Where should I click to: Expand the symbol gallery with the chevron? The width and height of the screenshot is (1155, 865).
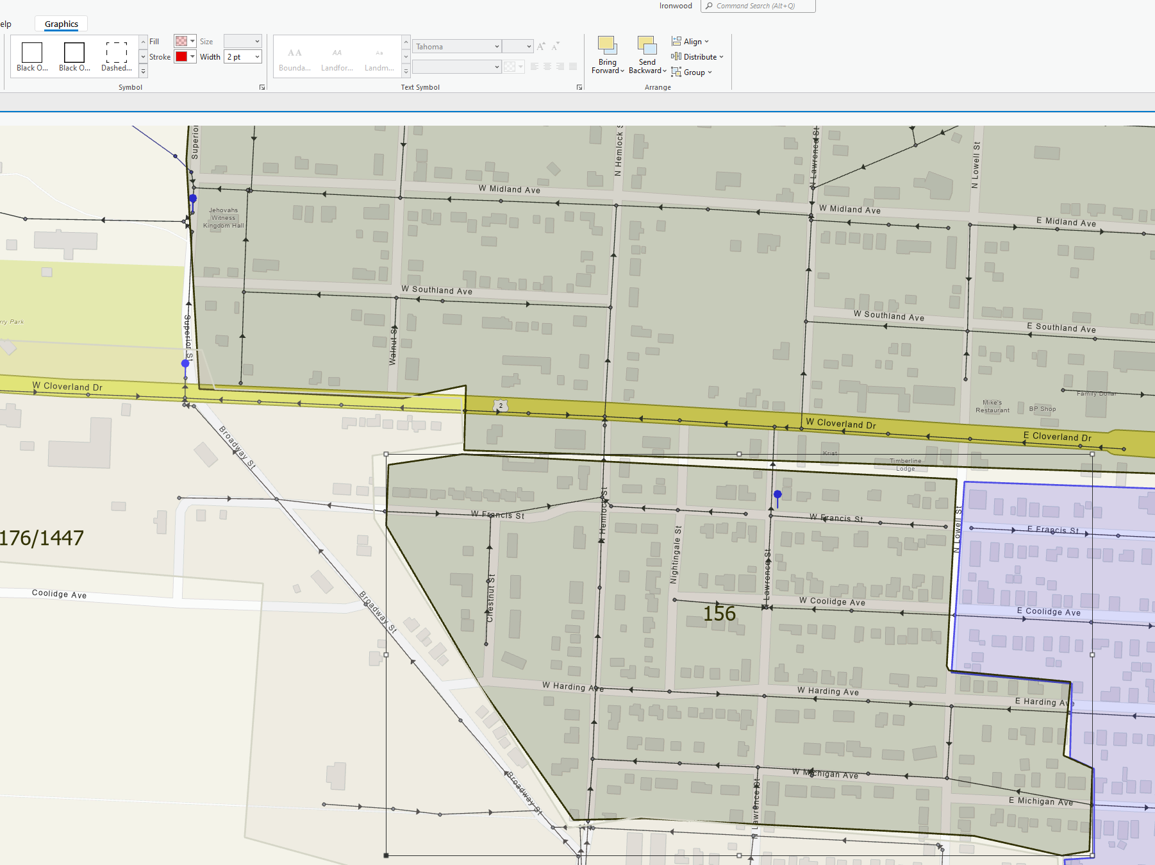[143, 71]
